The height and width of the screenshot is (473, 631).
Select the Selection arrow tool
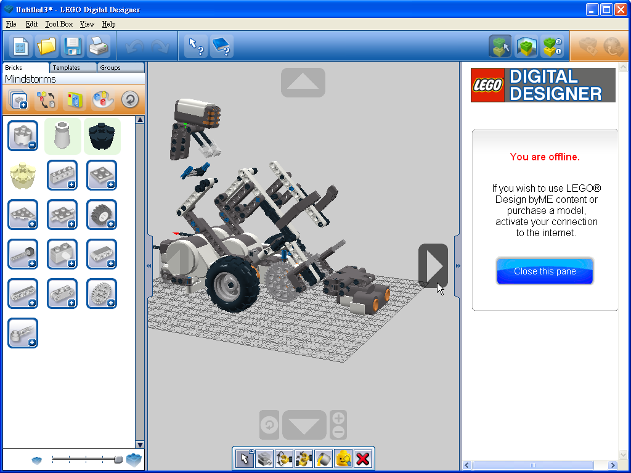(x=244, y=458)
